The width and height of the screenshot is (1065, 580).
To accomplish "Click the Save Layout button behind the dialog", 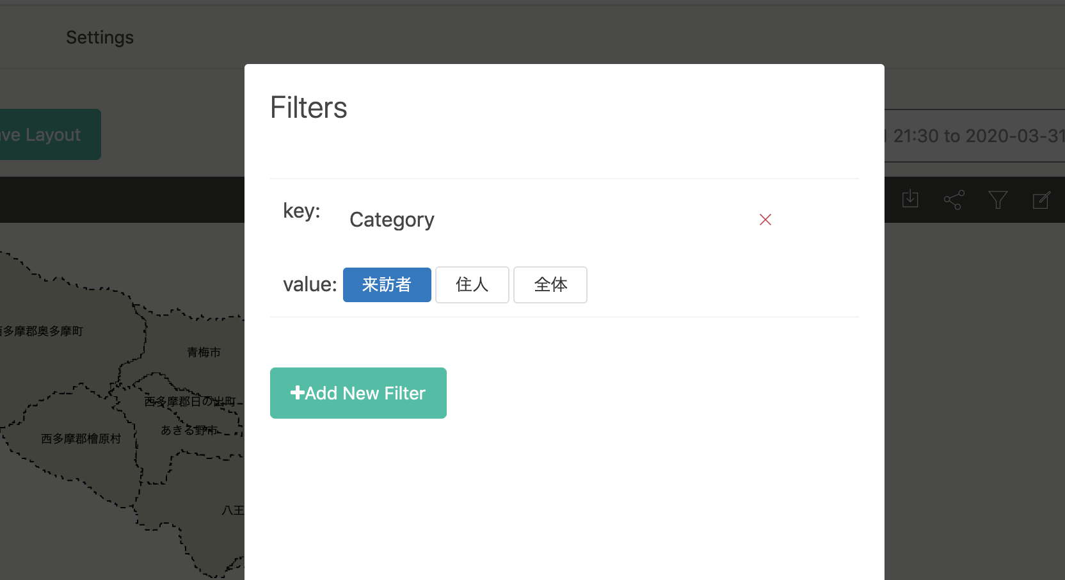I will [50, 134].
